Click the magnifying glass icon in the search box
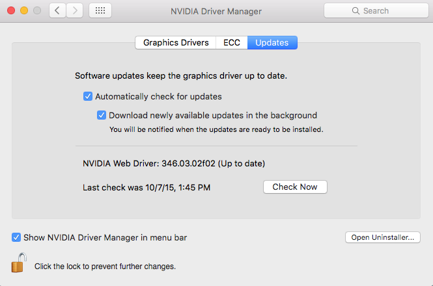Viewport: 433px width, 286px height. (356, 11)
